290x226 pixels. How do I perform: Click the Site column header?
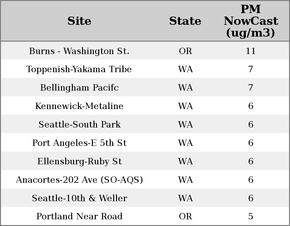79,21
